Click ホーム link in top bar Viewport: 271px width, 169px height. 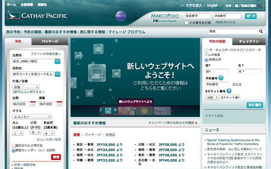11,5
